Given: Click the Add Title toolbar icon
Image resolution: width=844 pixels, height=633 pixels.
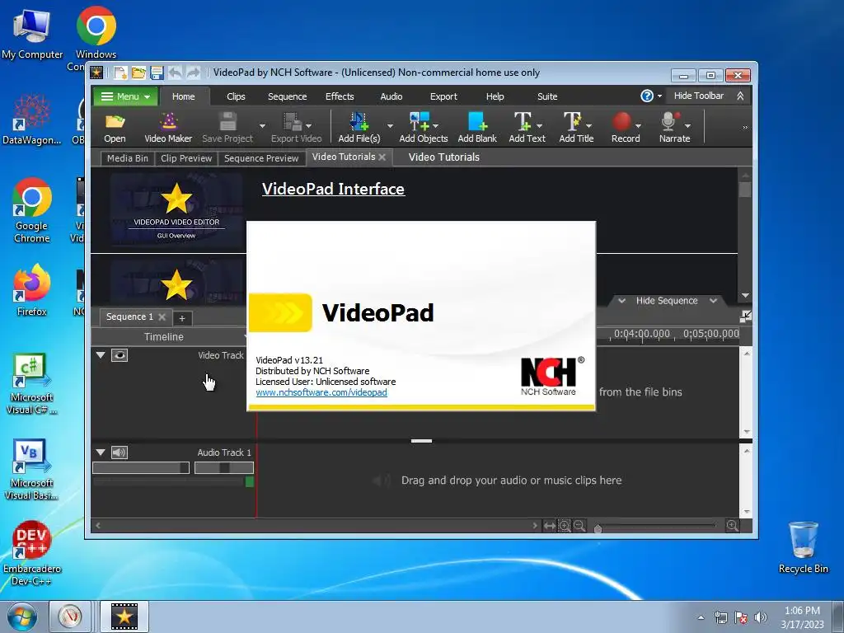Looking at the screenshot, I should 573,128.
